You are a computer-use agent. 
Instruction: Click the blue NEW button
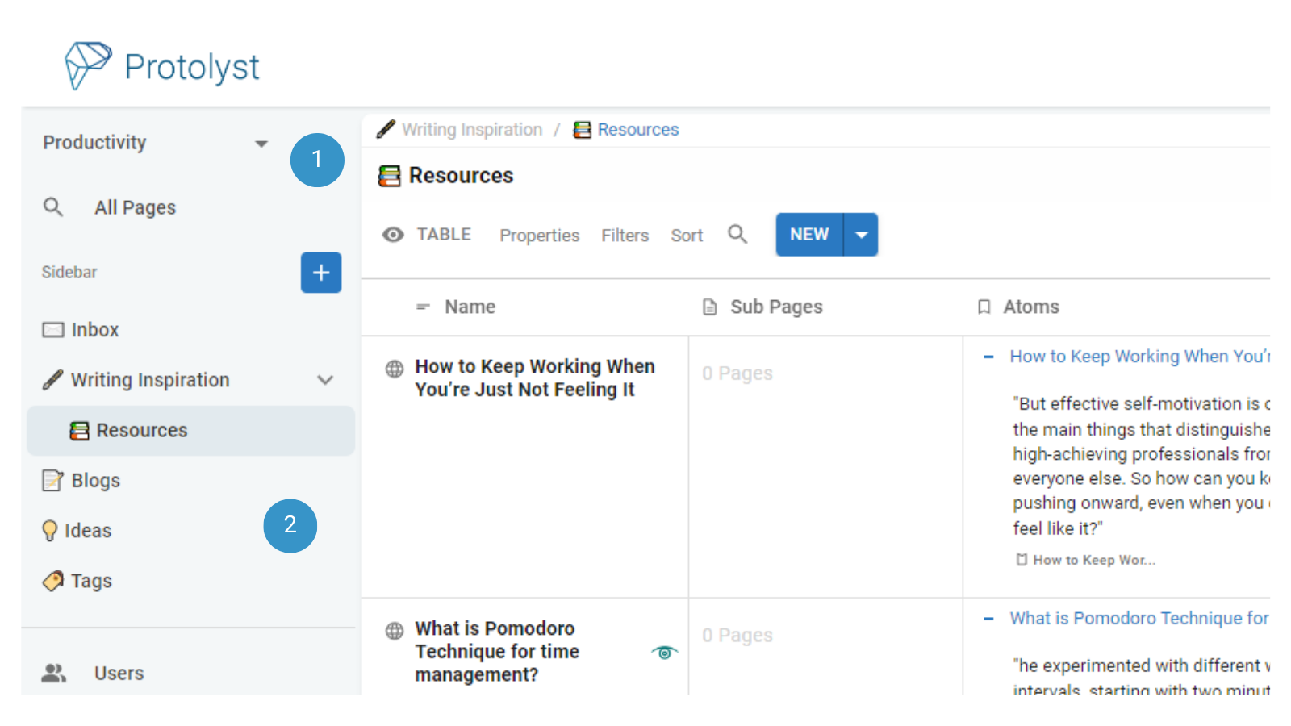[808, 234]
